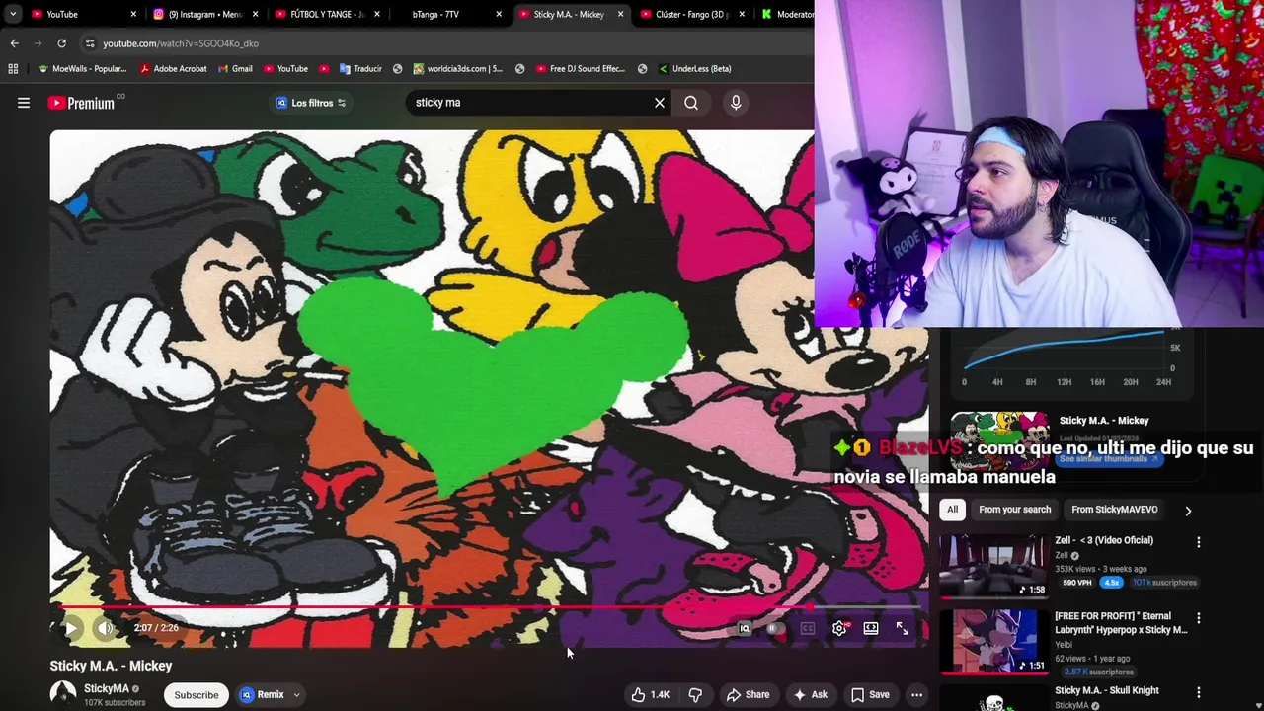Open options menu for Zell video
1264x711 pixels.
coord(1198,542)
